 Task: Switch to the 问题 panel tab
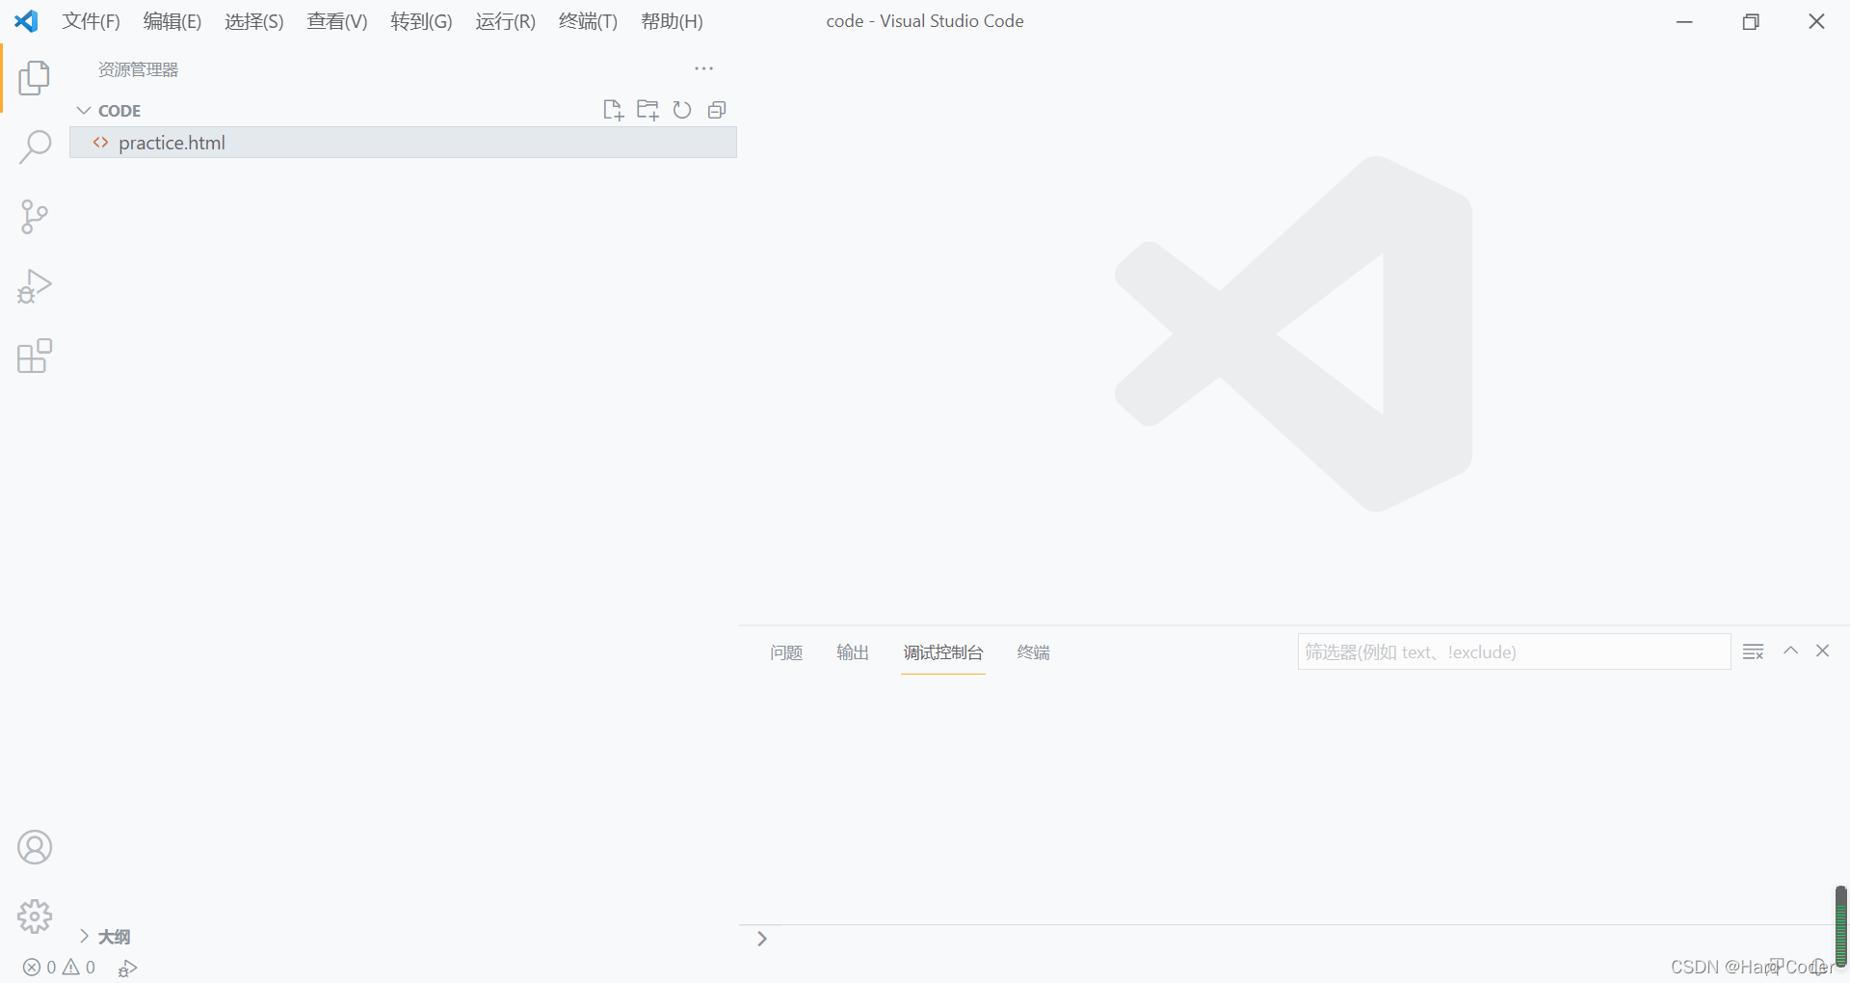786,652
